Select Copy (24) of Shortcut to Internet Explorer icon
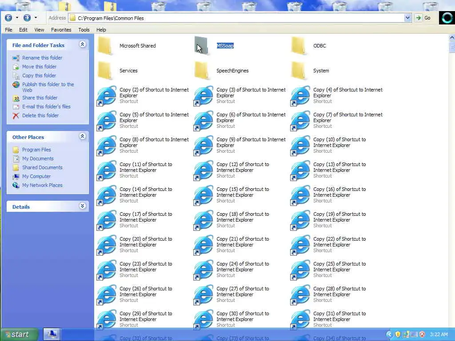The image size is (455, 341). pos(204,270)
